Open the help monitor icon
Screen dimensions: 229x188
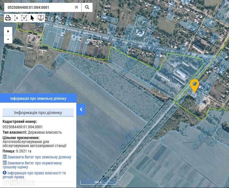pyautogui.click(x=41, y=18)
